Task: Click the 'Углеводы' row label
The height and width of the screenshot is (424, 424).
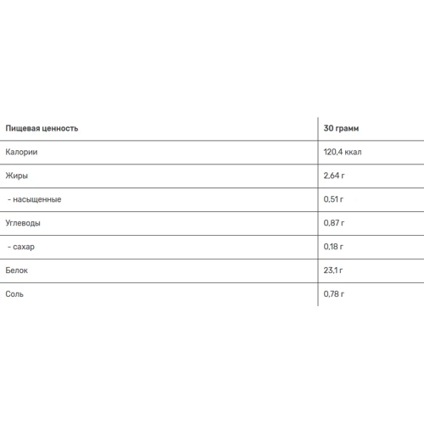Action: click(23, 223)
